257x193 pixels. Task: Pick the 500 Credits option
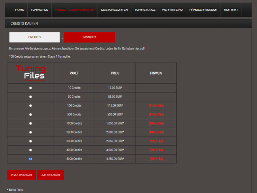coord(31,115)
